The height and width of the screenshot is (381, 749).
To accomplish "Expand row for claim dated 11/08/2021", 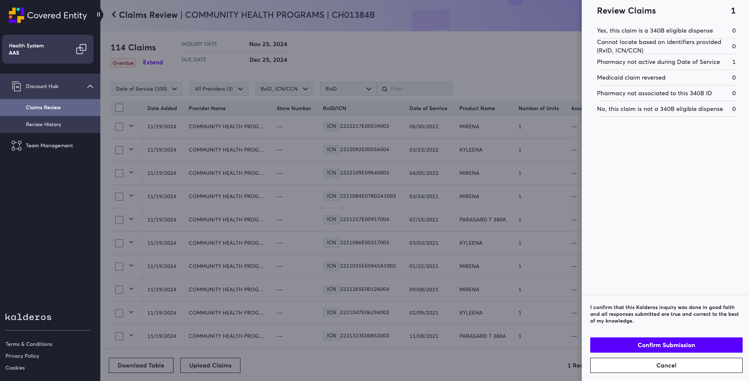I will point(131,335).
